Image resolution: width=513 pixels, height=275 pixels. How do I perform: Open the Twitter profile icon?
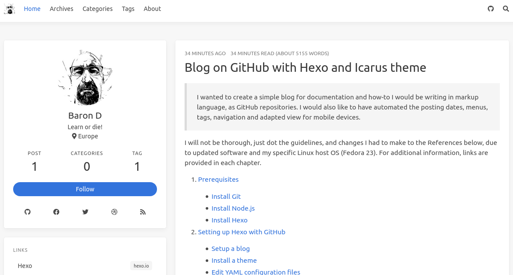point(85,212)
